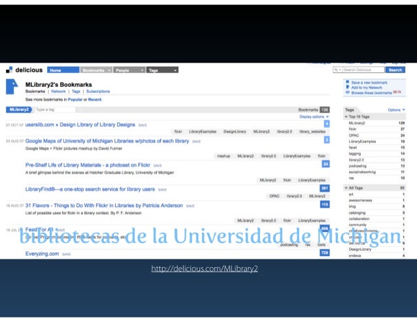
Task: Follow the Recent bookmarks link
Action: click(x=95, y=100)
